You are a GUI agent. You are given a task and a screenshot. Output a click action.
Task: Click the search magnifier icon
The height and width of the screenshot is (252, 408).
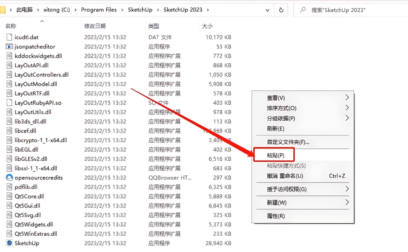(x=303, y=10)
